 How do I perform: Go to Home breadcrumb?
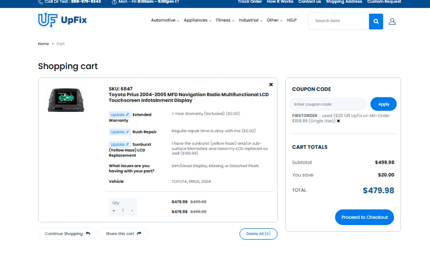click(x=43, y=44)
